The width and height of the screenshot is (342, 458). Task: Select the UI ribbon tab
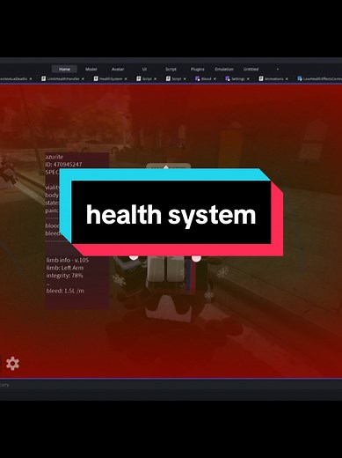[144, 69]
